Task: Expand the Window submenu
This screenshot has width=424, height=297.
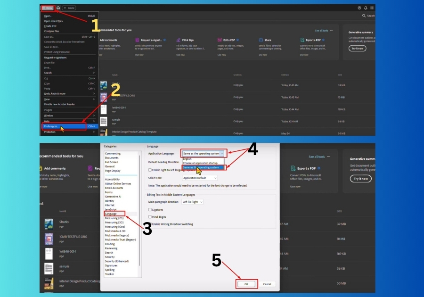Action: 70,116
